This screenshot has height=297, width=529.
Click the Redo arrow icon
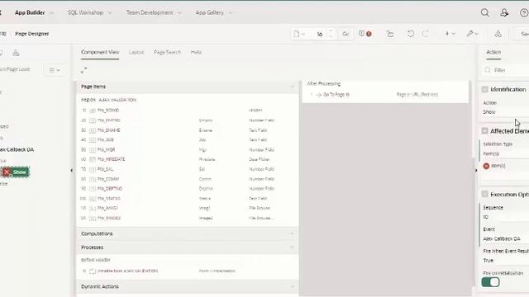coord(426,34)
